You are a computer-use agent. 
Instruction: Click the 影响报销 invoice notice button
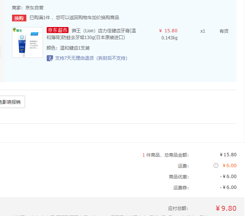pyautogui.click(x=12, y=102)
